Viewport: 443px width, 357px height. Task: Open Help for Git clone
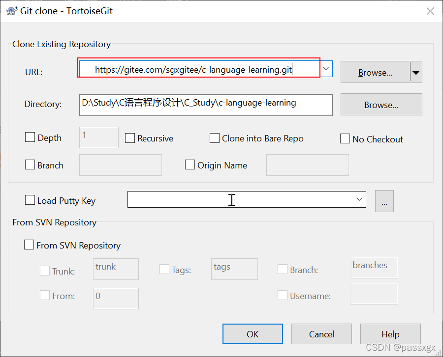coord(390,334)
